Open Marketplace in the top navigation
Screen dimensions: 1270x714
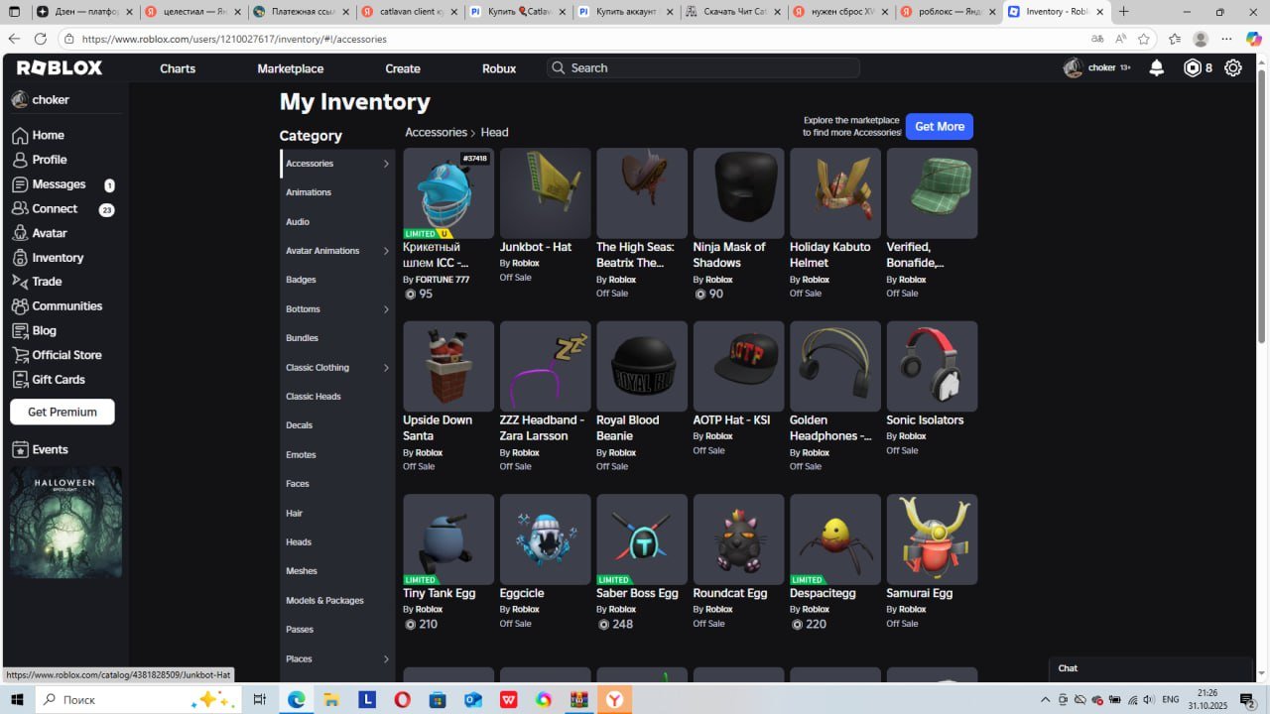click(x=291, y=68)
